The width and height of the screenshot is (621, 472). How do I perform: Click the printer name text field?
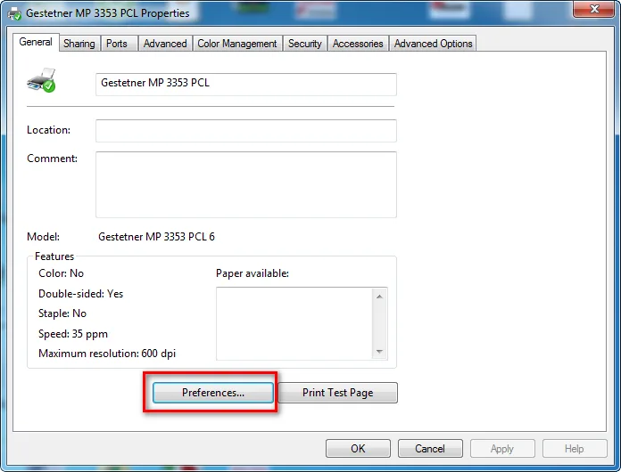pyautogui.click(x=245, y=84)
